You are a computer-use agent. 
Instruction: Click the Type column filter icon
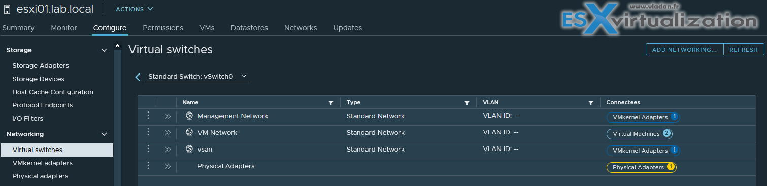467,103
